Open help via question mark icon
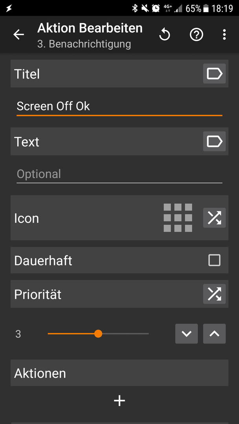Screen dimensions: 239x424 [x=196, y=35]
